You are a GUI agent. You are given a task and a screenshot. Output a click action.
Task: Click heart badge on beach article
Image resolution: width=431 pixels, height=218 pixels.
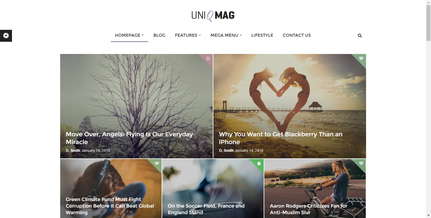click(361, 58)
